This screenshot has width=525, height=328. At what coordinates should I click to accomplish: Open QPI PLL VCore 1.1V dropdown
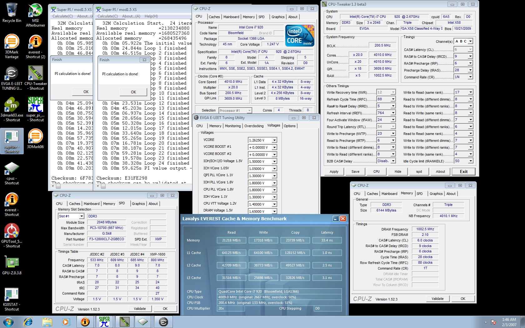[274, 176]
